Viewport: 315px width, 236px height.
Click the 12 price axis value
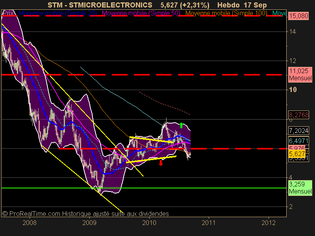[x=293, y=61]
